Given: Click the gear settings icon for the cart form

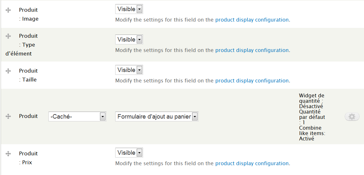Looking at the screenshot, I should pyautogui.click(x=352, y=117).
